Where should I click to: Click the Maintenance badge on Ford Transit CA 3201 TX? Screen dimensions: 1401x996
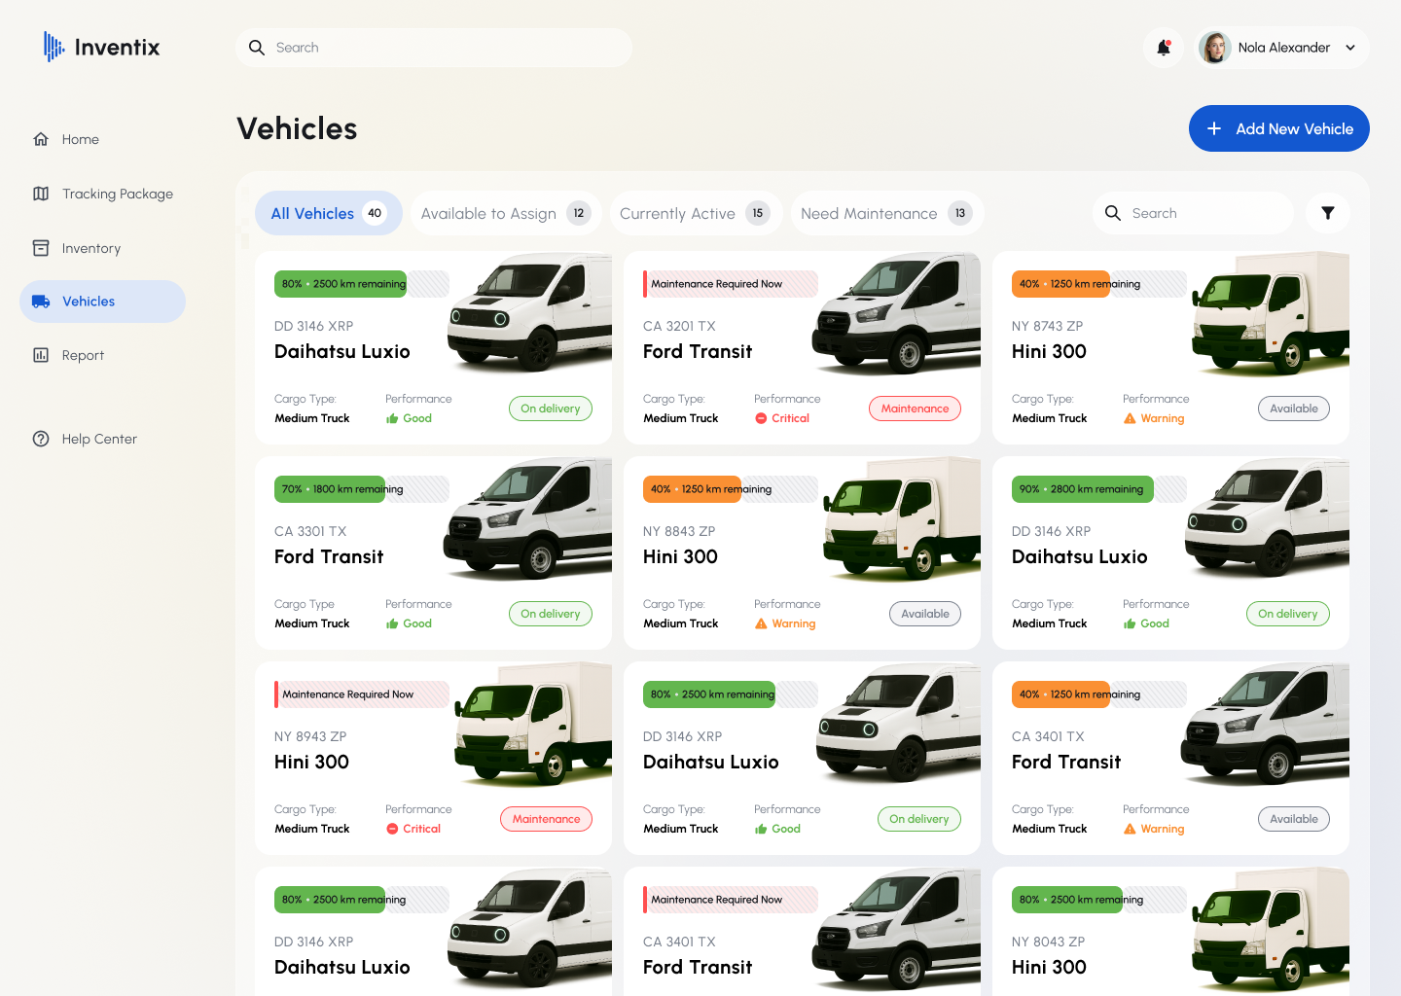pos(915,409)
